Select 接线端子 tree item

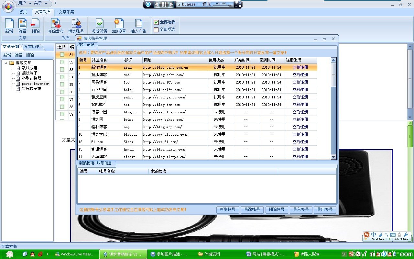(x=29, y=73)
